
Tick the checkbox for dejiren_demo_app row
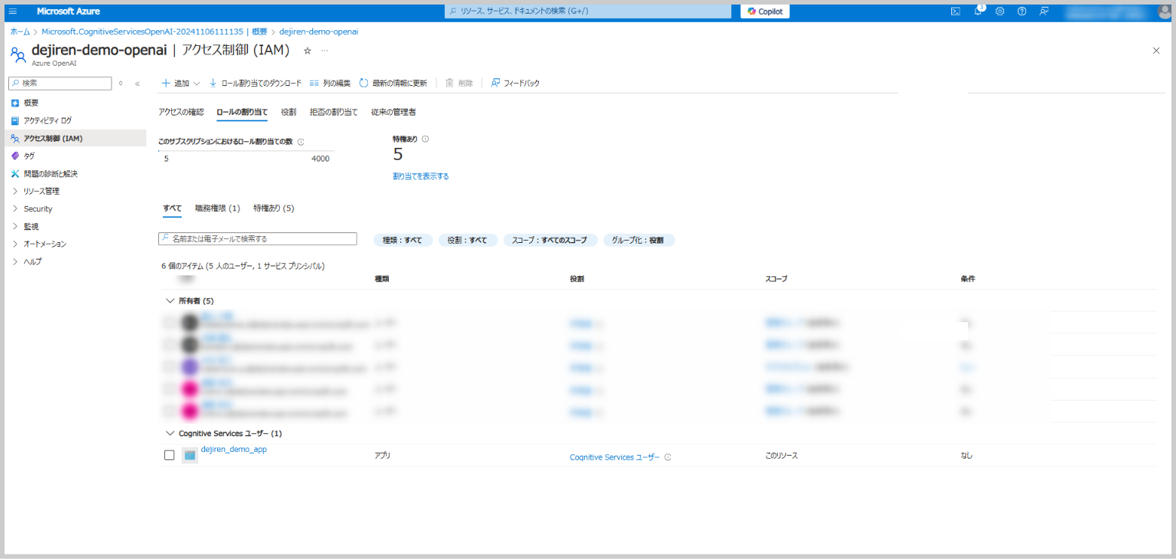coord(170,456)
